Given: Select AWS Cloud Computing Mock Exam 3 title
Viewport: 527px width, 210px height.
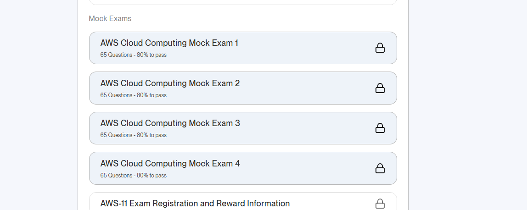Looking at the screenshot, I should pyautogui.click(x=170, y=123).
